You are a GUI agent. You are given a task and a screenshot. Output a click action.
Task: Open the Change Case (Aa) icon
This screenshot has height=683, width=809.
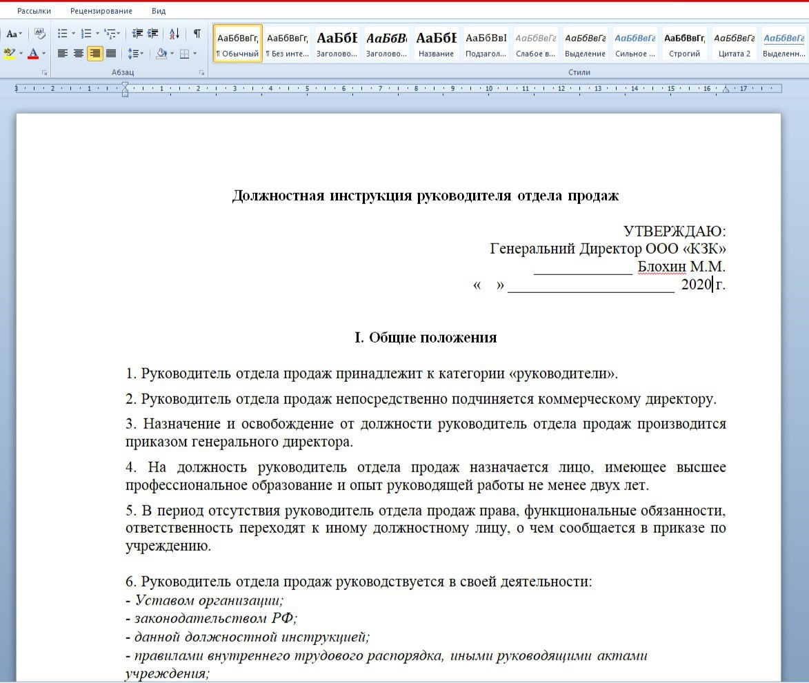point(12,34)
